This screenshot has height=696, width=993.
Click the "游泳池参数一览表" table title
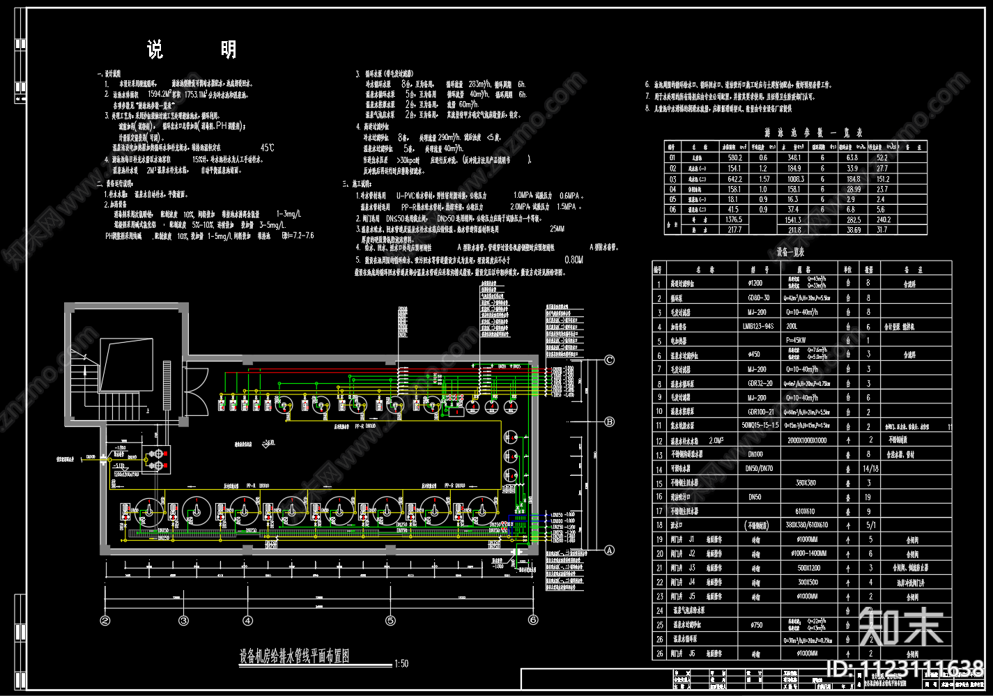click(813, 132)
